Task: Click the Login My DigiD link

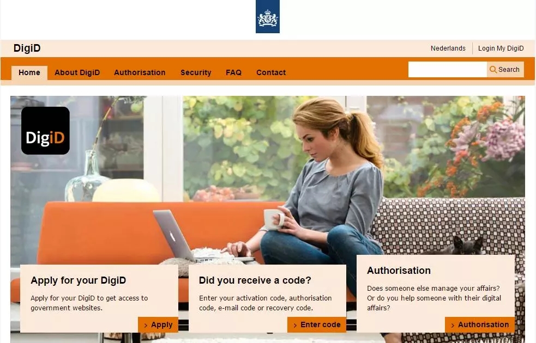Action: 501,48
